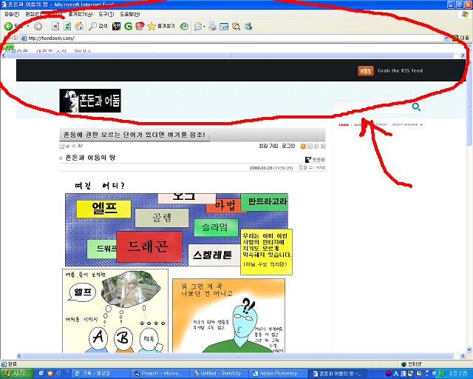Click the orange question-mark comic panel
The height and width of the screenshot is (379, 473).
pyautogui.click(x=228, y=315)
